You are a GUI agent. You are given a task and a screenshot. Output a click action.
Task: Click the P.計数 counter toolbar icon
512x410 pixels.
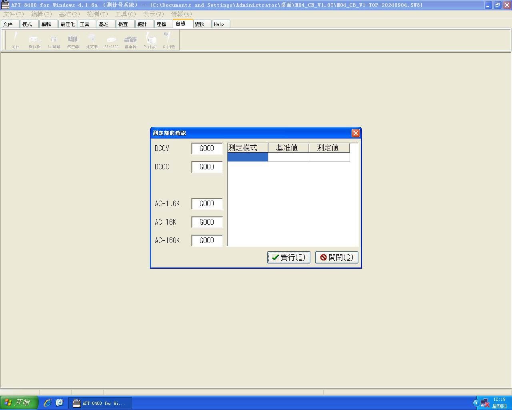click(150, 40)
